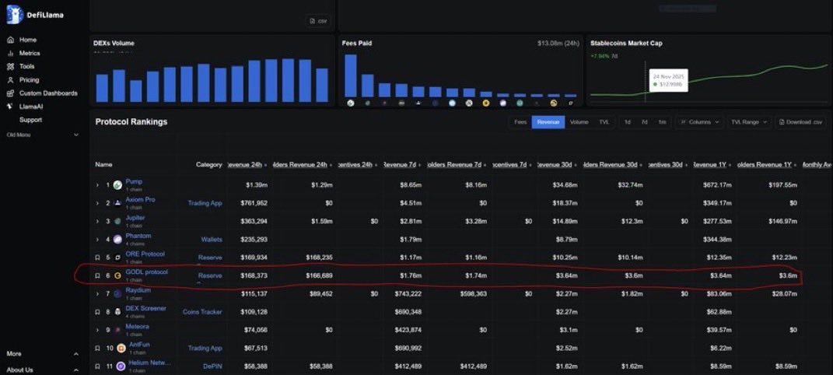Click the Metrics bar-chart icon in sidebar
833x375 pixels.
click(x=10, y=53)
